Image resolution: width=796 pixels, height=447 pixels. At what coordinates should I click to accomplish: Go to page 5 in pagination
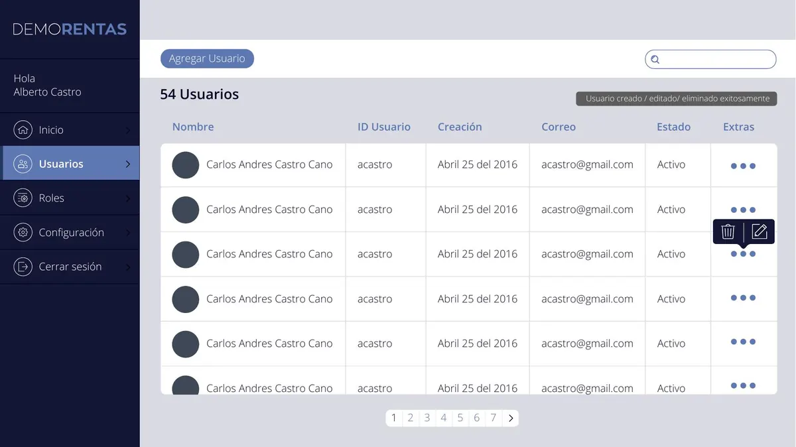[x=460, y=418]
